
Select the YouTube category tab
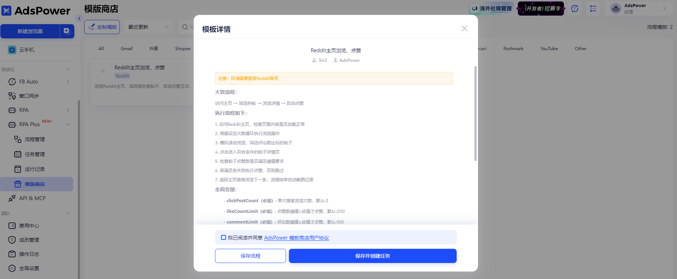point(549,49)
